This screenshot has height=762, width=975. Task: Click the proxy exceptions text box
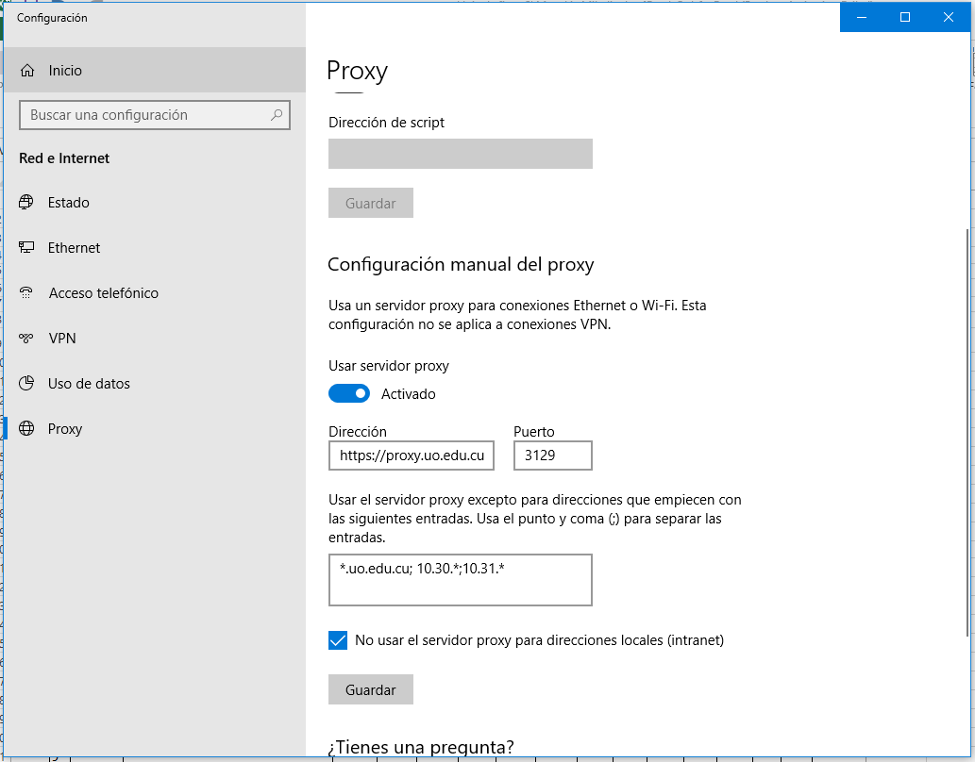[460, 580]
